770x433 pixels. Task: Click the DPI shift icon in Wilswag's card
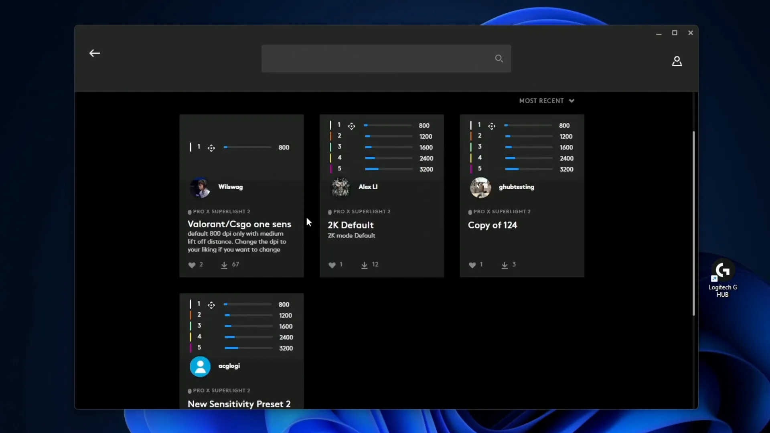click(211, 148)
